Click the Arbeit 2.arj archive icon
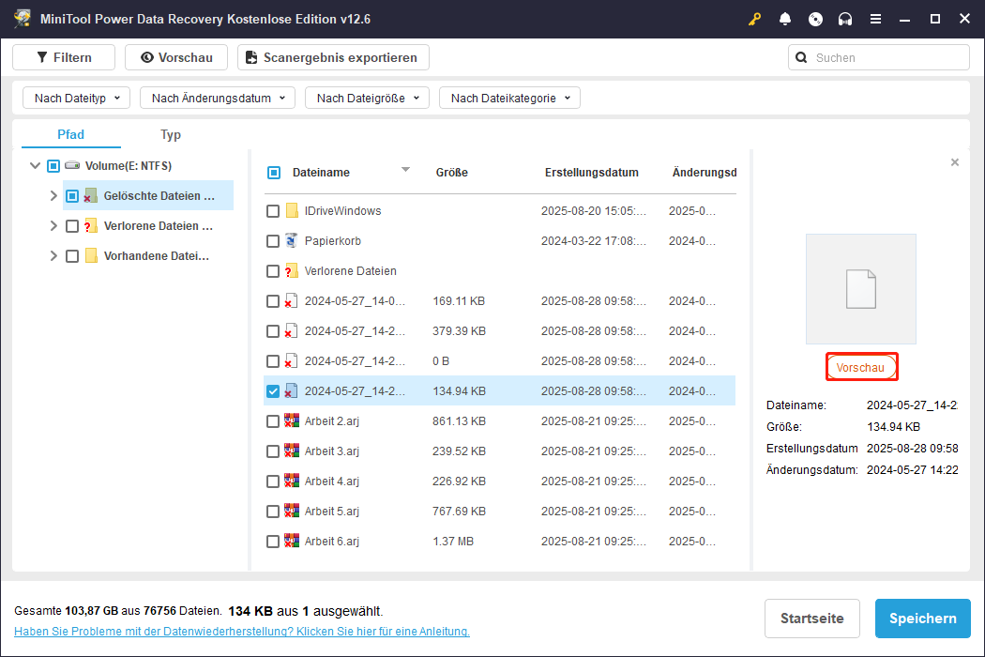Image resolution: width=985 pixels, height=657 pixels. (292, 420)
